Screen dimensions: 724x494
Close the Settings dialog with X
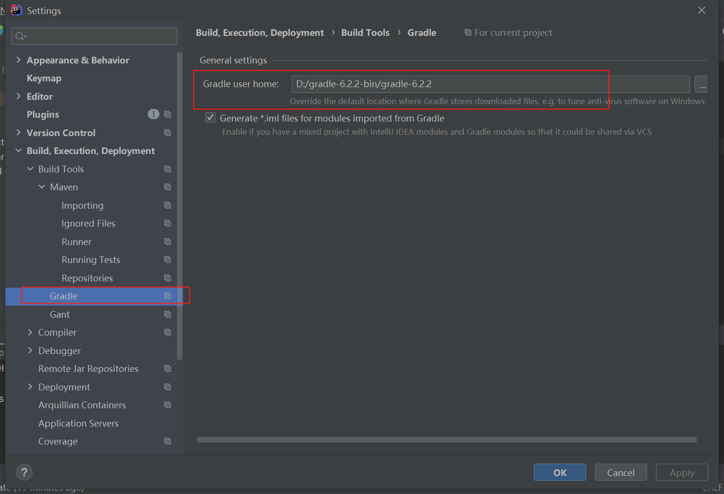pos(701,10)
